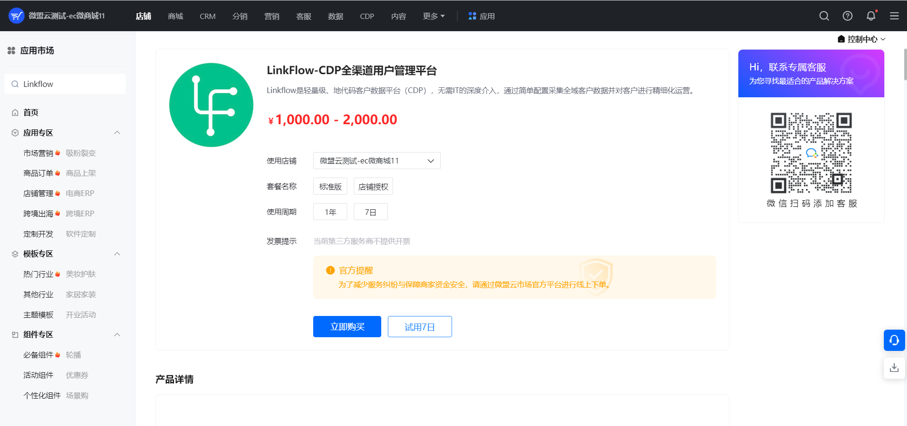Select the 标准版 package option
907x426 pixels.
coord(330,186)
